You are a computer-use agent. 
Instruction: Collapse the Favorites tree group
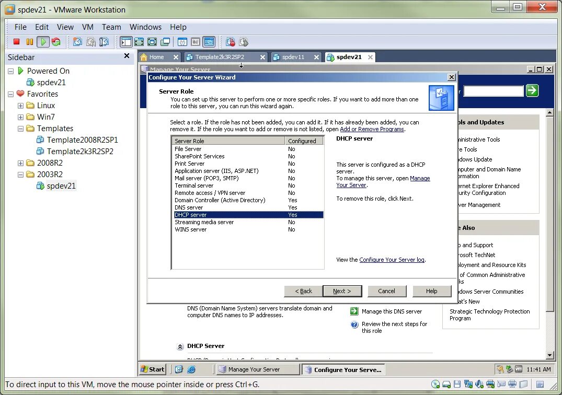(11, 94)
